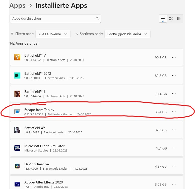The width and height of the screenshot is (195, 189).
Task: Select the DaVinci Resolve entry name
Action: point(37,164)
